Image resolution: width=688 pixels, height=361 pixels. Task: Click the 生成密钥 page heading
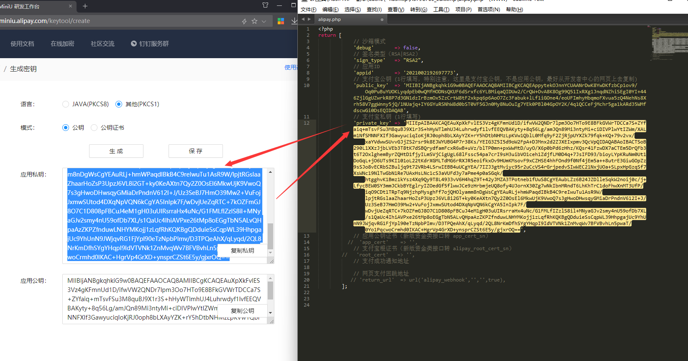tap(23, 69)
